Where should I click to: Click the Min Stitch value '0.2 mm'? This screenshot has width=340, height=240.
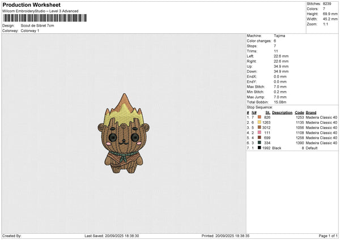coord(280,92)
